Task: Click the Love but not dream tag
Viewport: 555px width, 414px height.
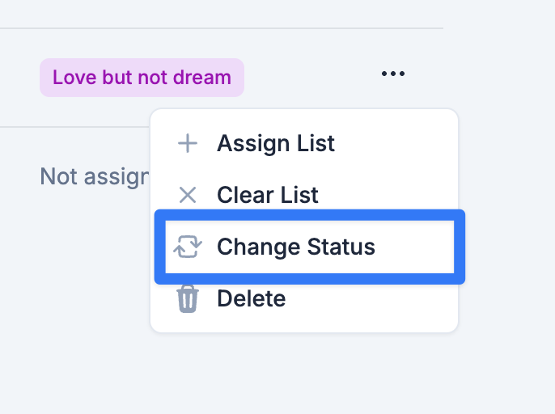Action: 142,78
